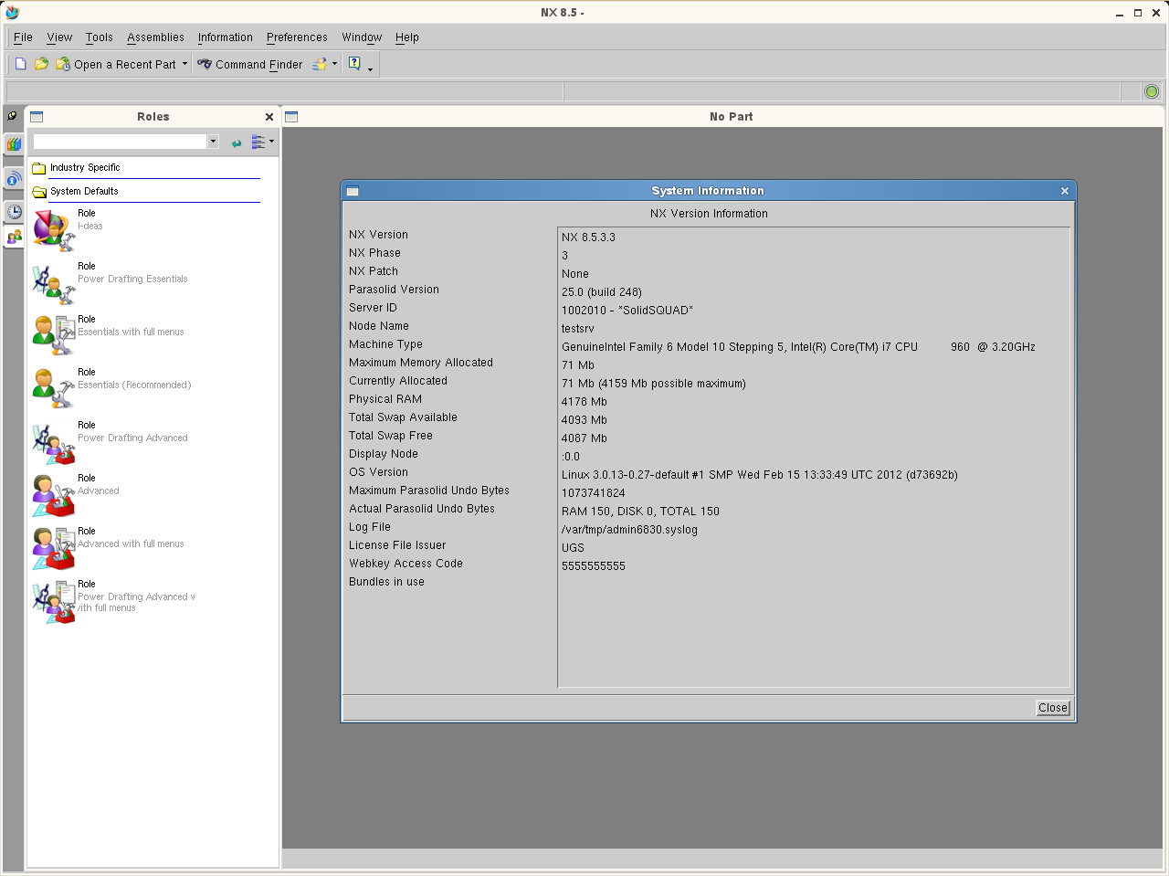Image resolution: width=1169 pixels, height=876 pixels.
Task: Click the NX application icon in title bar
Action: pos(12,13)
